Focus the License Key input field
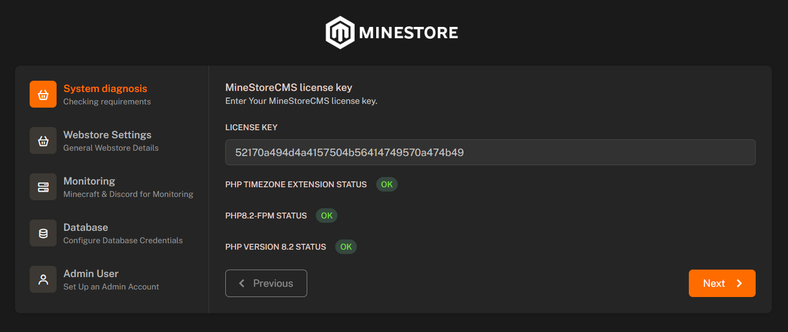Viewport: 788px width, 332px height. tap(490, 152)
